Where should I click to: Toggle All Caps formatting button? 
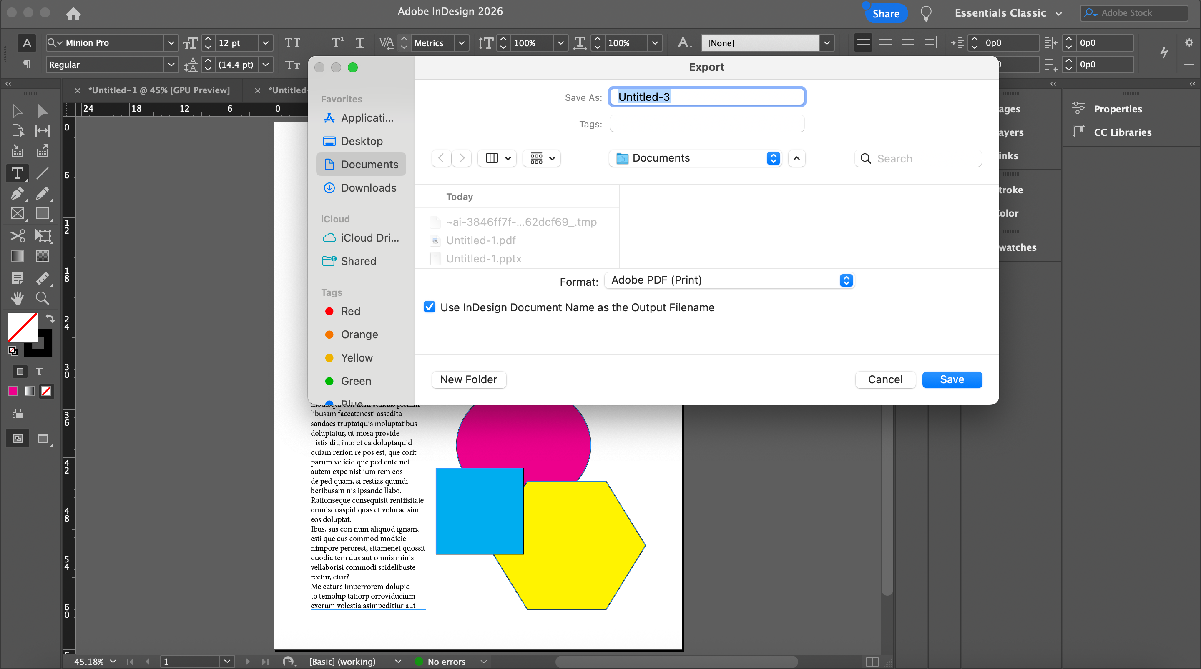pos(292,43)
